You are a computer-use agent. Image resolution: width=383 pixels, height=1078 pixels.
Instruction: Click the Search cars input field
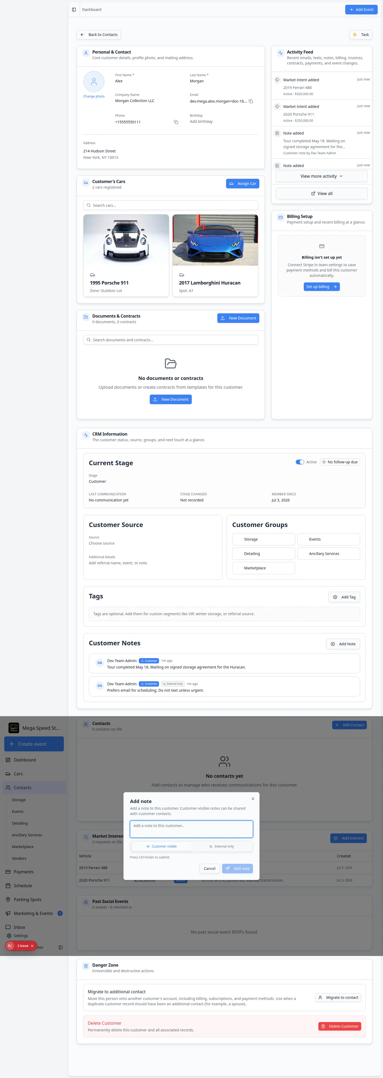click(170, 205)
